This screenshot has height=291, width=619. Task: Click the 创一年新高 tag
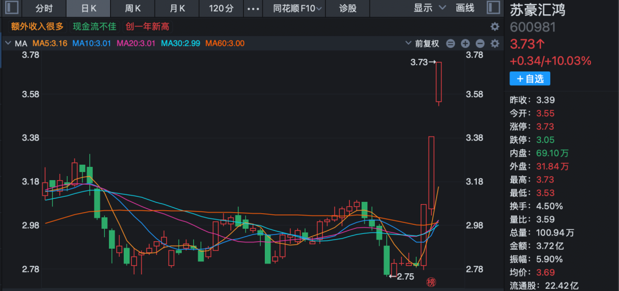pyautogui.click(x=147, y=26)
